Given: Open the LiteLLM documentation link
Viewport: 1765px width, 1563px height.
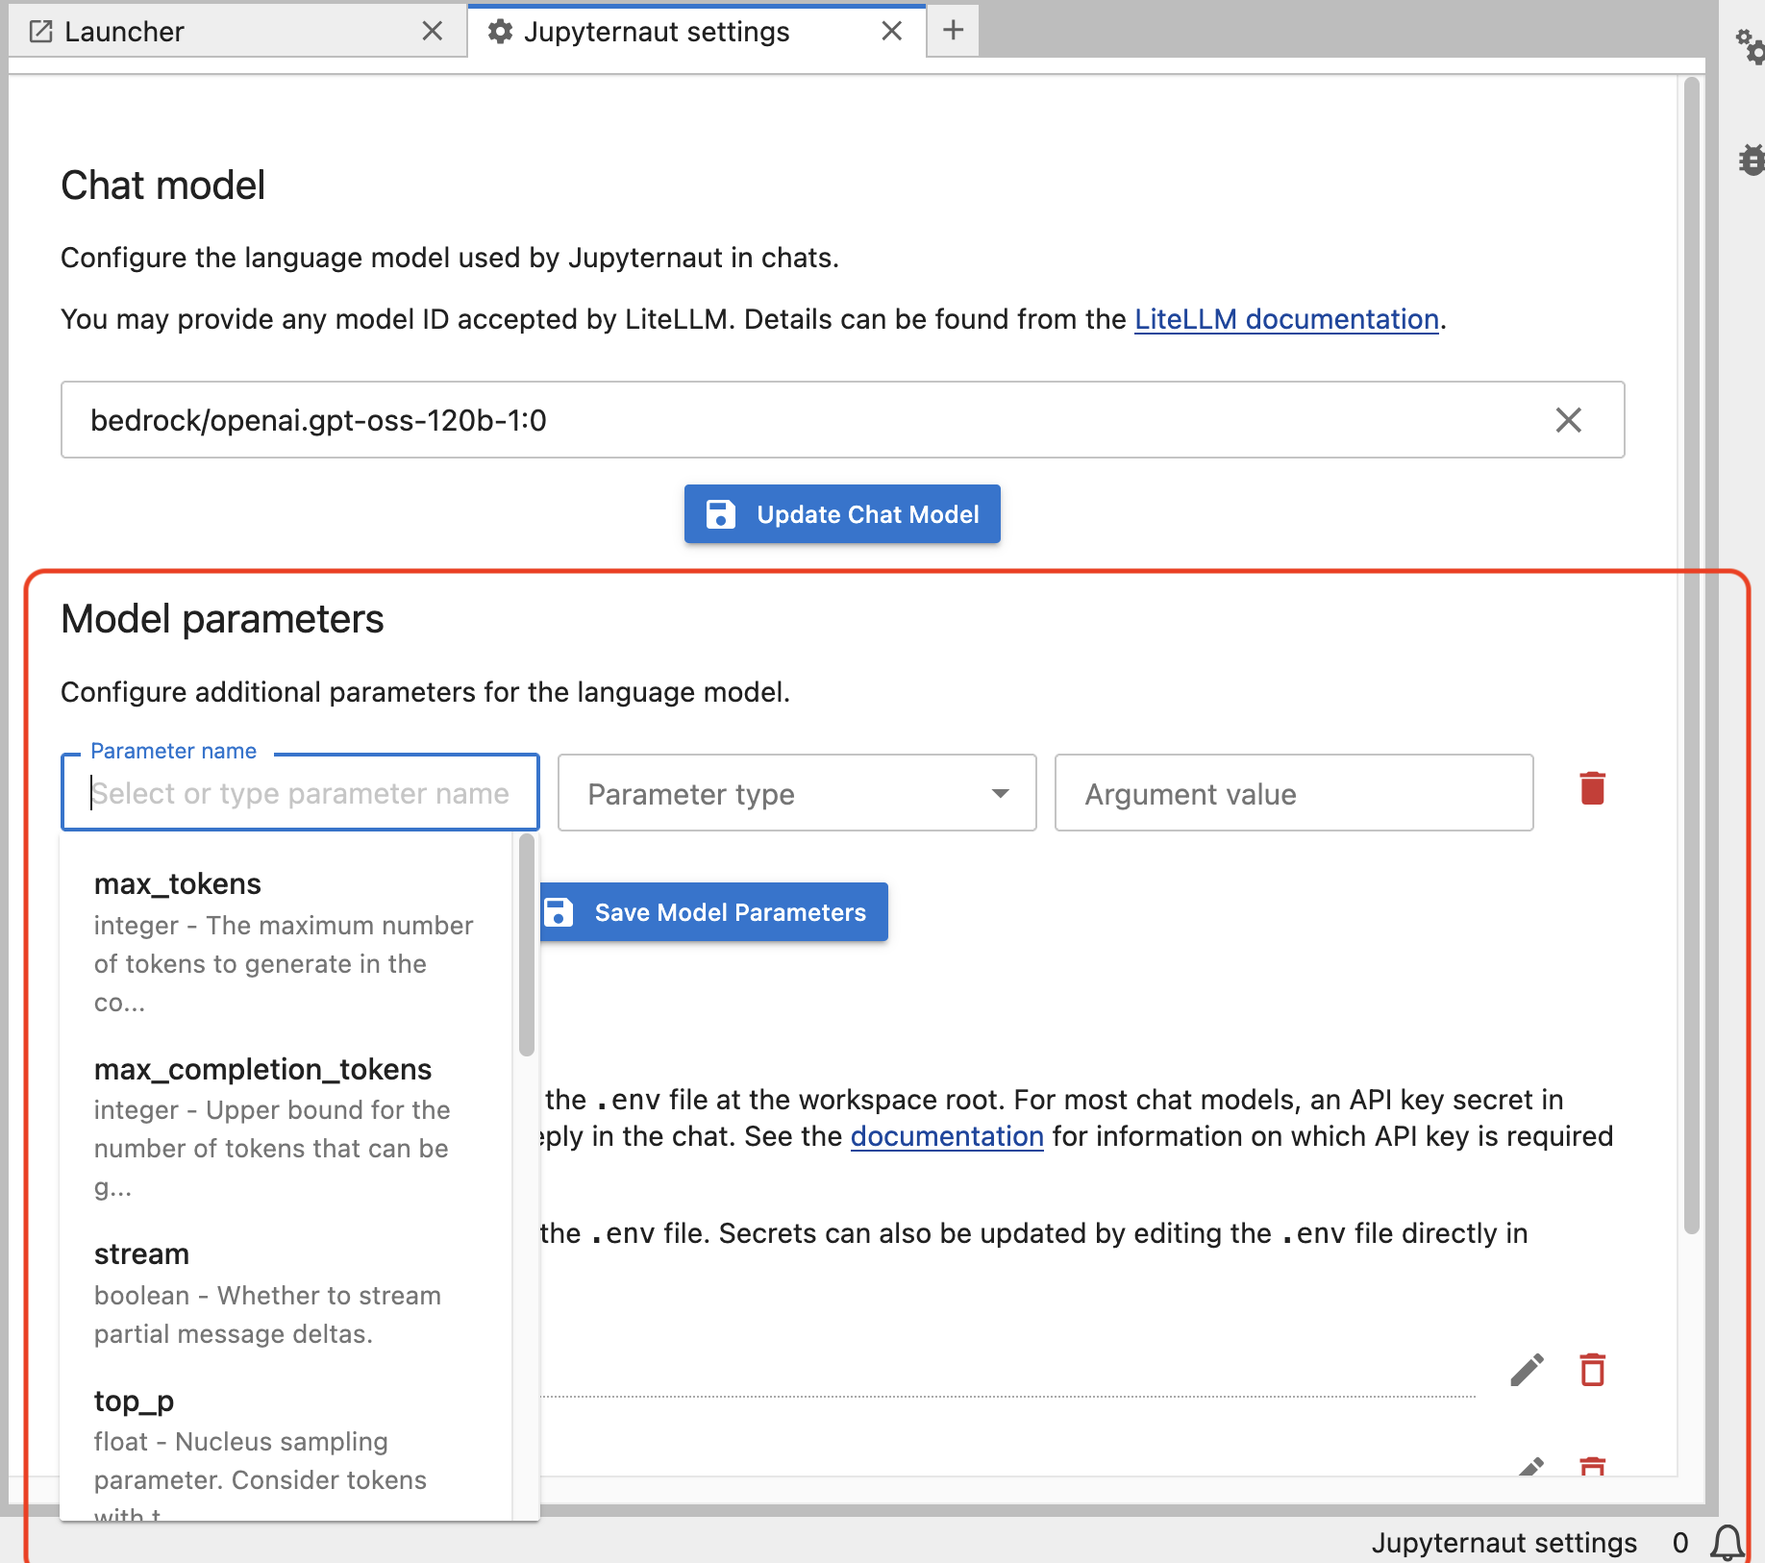Looking at the screenshot, I should coord(1286,319).
